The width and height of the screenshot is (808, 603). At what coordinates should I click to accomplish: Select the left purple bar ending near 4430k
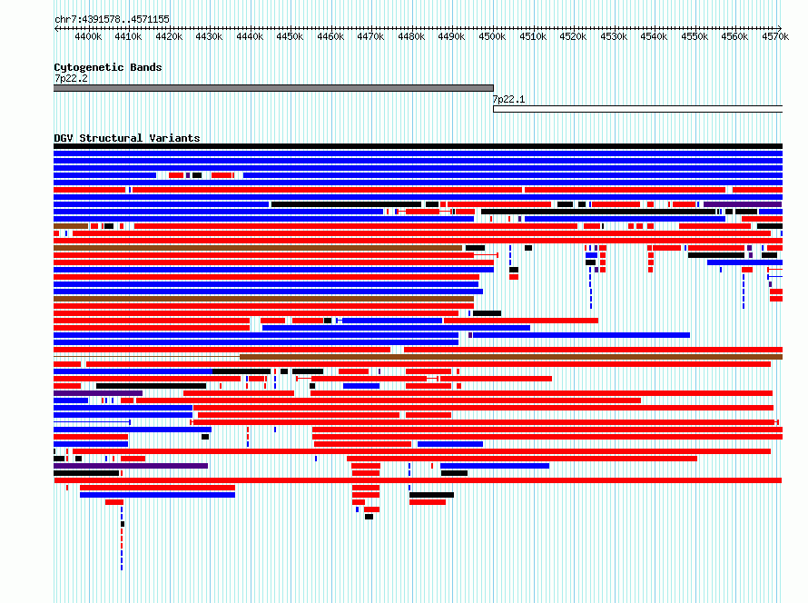tap(131, 466)
